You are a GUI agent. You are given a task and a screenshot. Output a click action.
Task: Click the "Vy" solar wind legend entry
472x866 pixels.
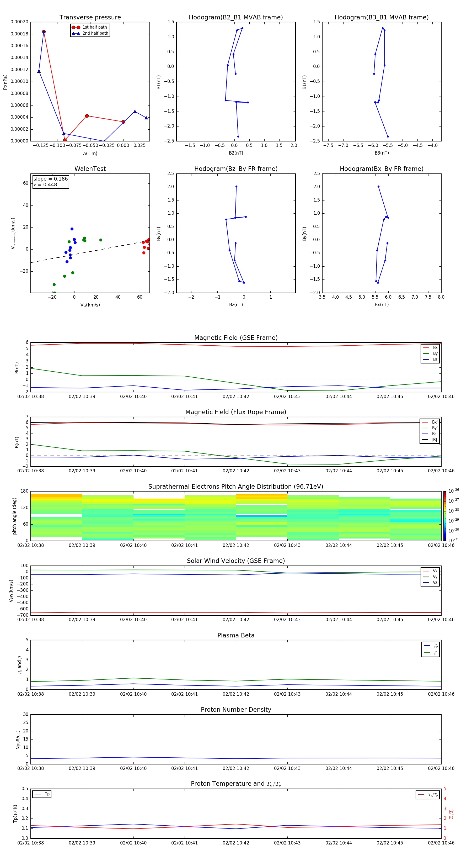(430, 577)
